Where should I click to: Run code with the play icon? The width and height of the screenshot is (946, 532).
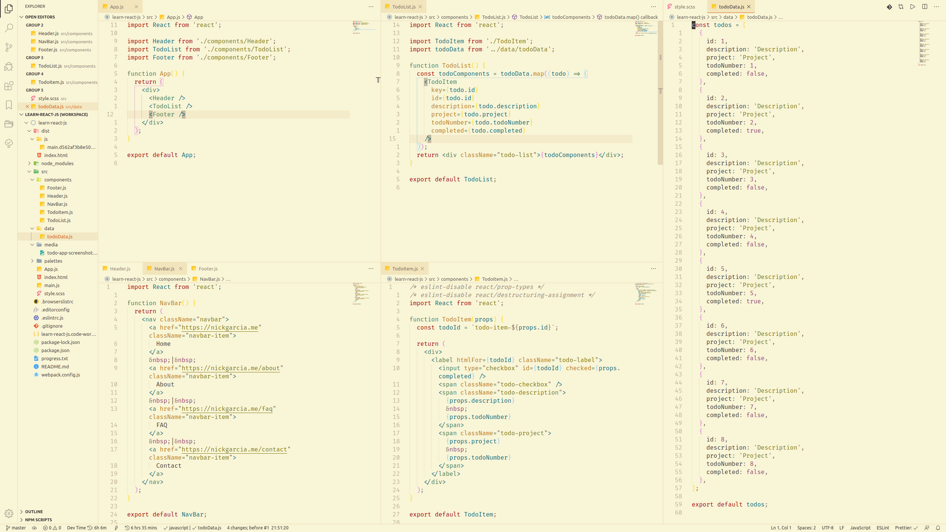coord(913,7)
